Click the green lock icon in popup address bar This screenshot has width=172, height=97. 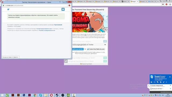(3, 5)
